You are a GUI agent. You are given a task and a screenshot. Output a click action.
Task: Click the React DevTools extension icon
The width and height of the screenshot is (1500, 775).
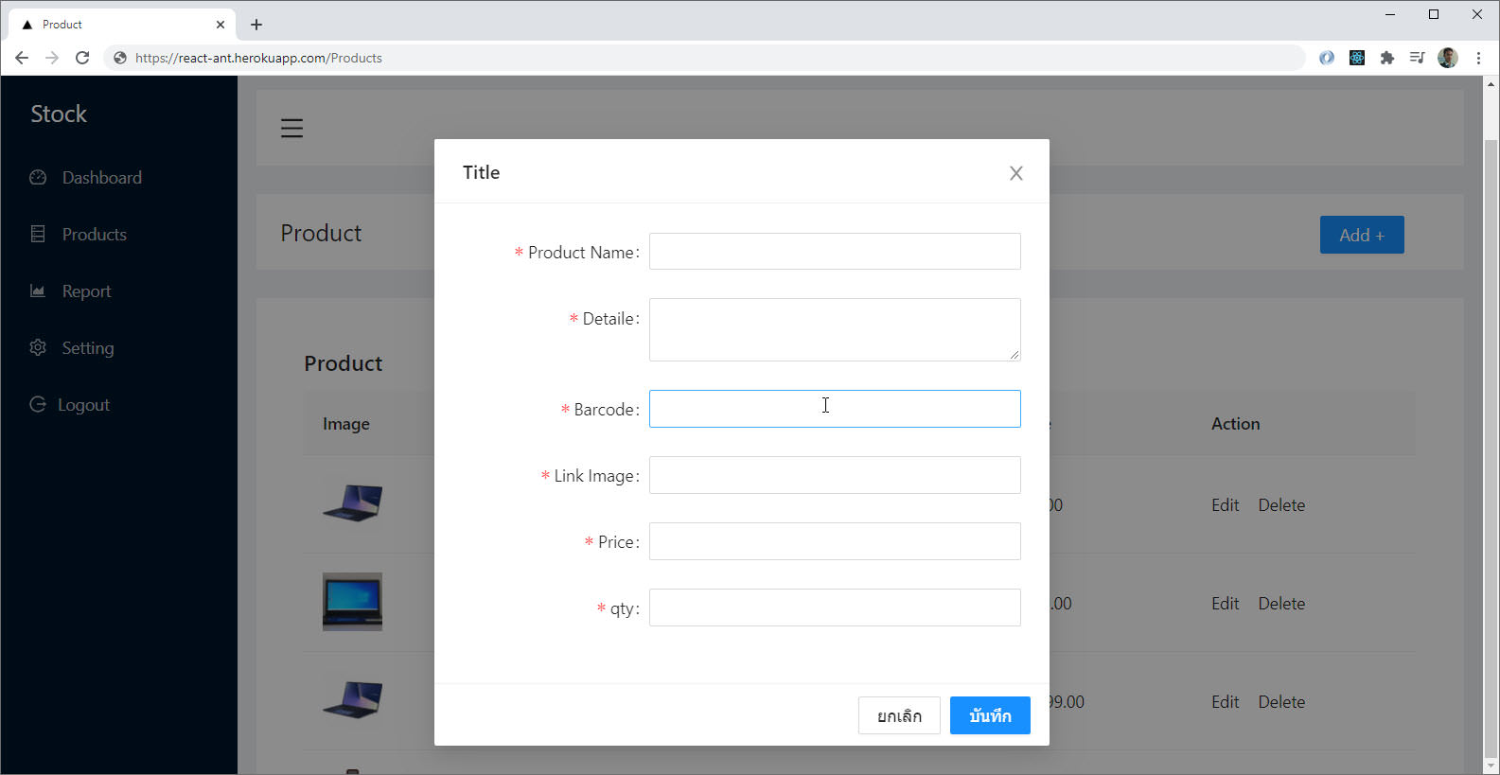coord(1357,58)
